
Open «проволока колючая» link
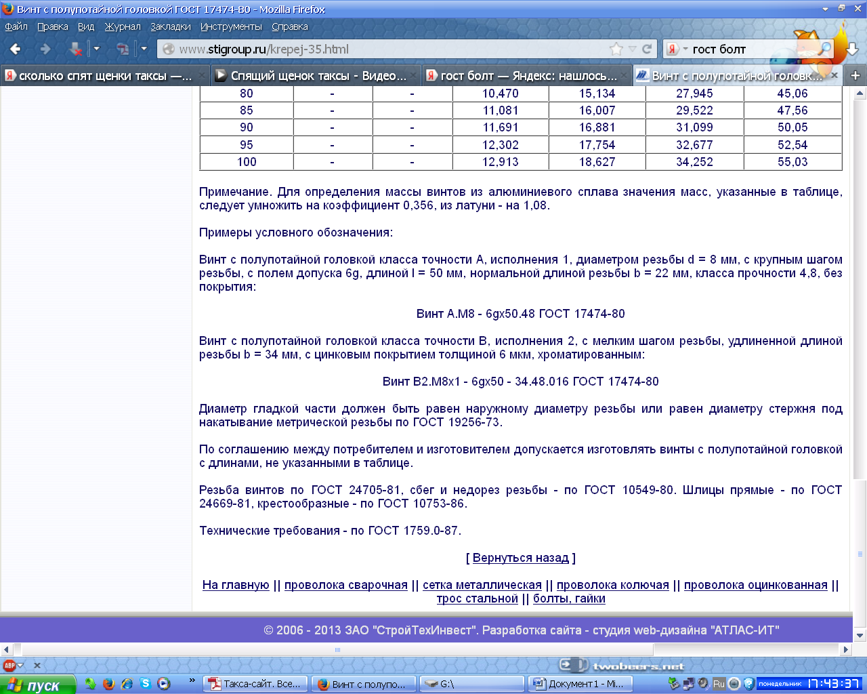[x=613, y=585]
